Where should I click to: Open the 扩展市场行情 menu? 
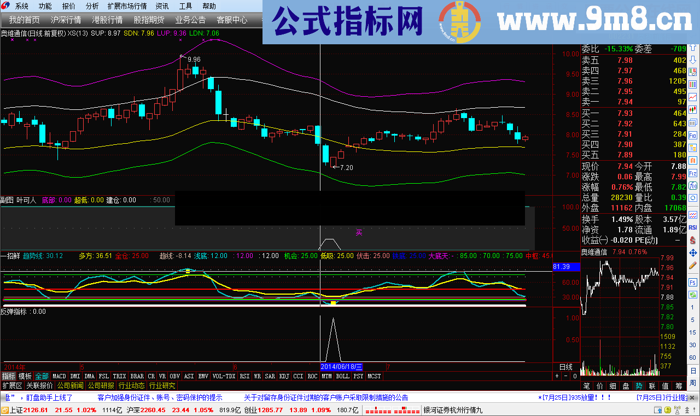(127, 6)
